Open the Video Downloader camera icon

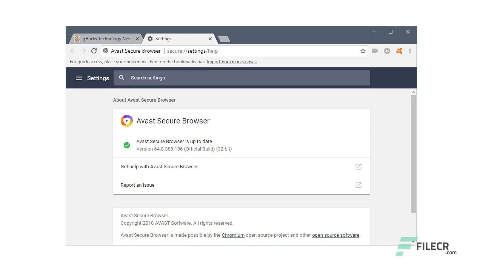coord(375,51)
